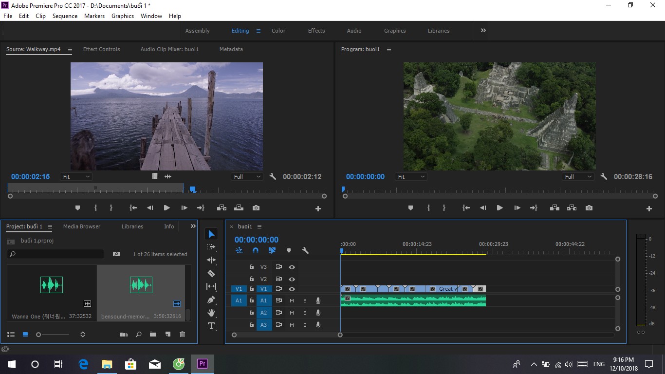Solo track A2
The height and width of the screenshot is (374, 665).
click(x=305, y=313)
